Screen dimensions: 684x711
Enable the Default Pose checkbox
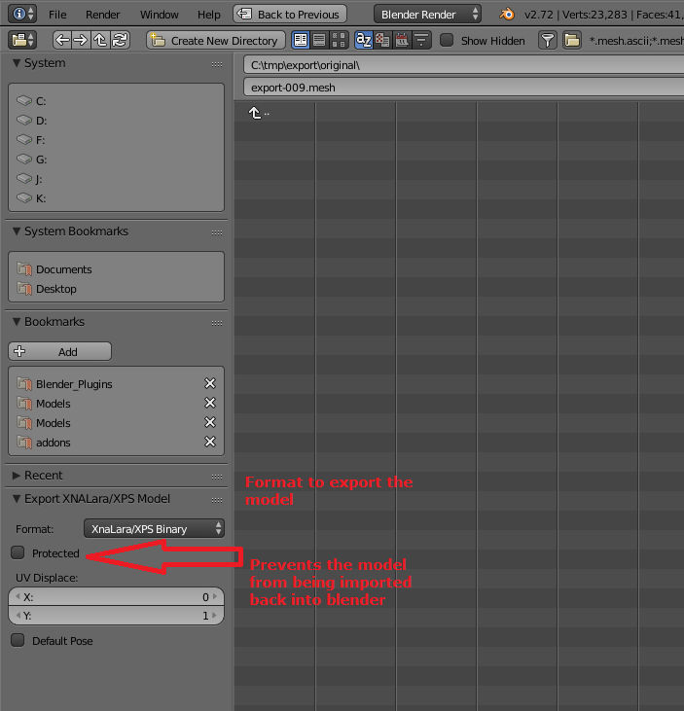(18, 640)
